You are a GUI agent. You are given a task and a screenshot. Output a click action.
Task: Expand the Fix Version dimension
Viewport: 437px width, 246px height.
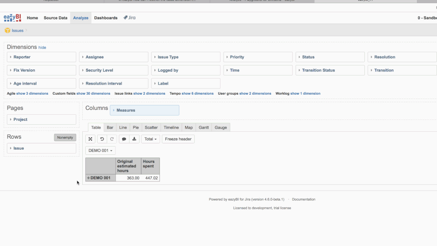[42, 70]
